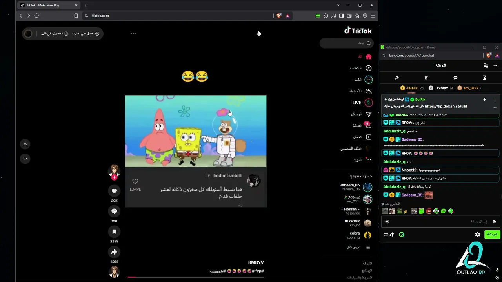Bookmark the TikTok video to favorites
502x282 pixels.
114,231
